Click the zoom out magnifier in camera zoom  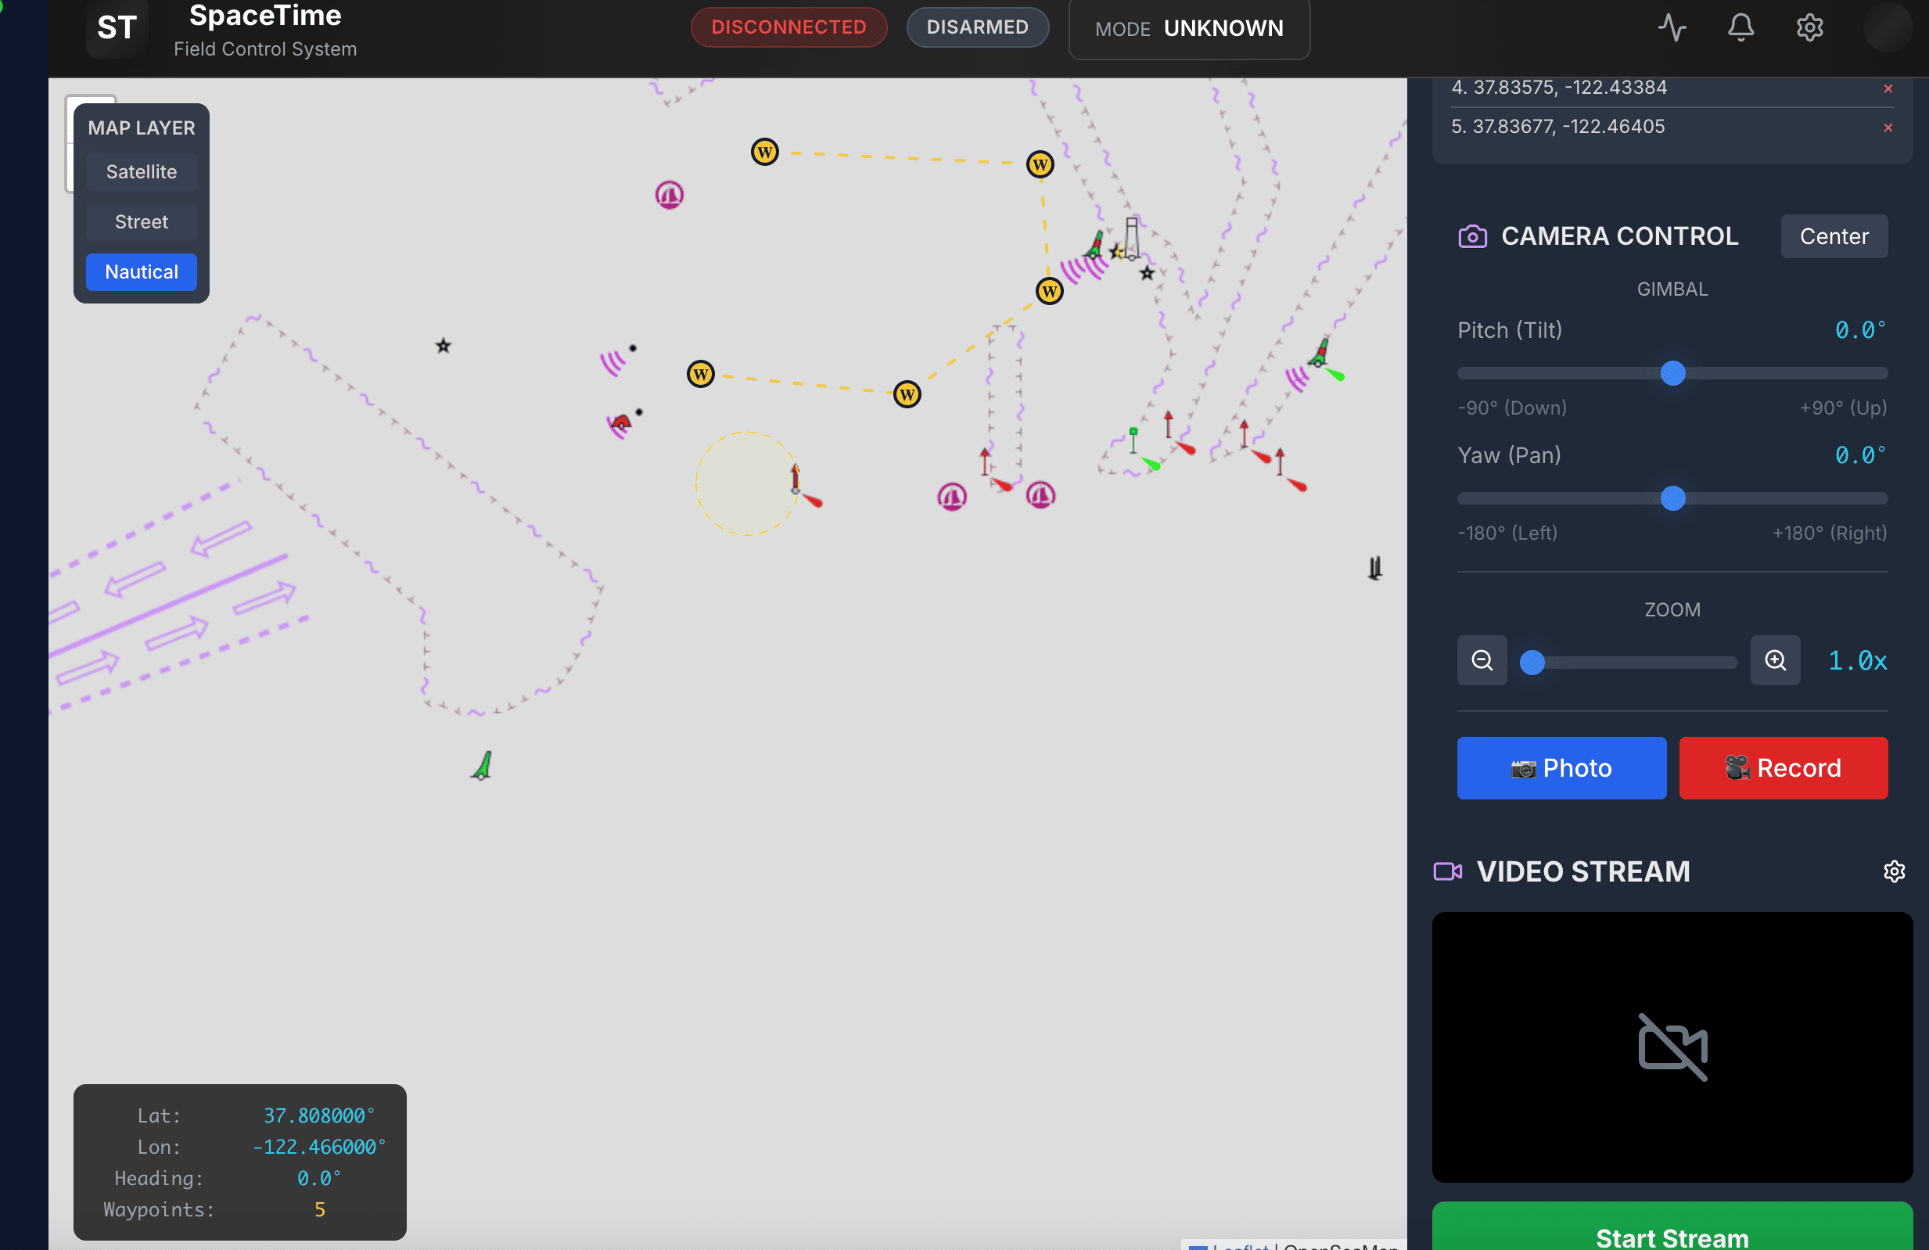point(1482,660)
